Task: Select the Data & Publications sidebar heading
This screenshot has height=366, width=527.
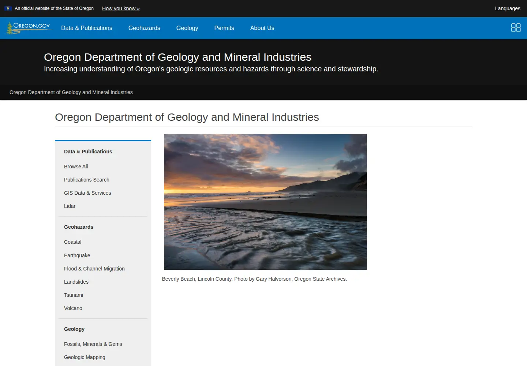Action: (88, 152)
